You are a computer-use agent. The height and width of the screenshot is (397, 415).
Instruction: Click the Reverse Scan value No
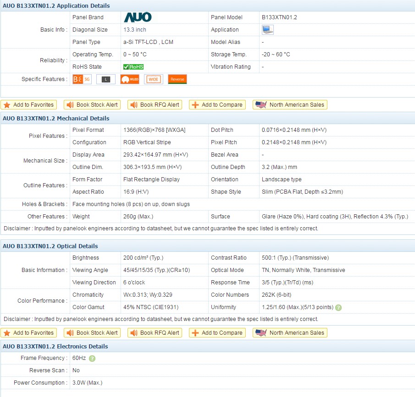[76, 370]
